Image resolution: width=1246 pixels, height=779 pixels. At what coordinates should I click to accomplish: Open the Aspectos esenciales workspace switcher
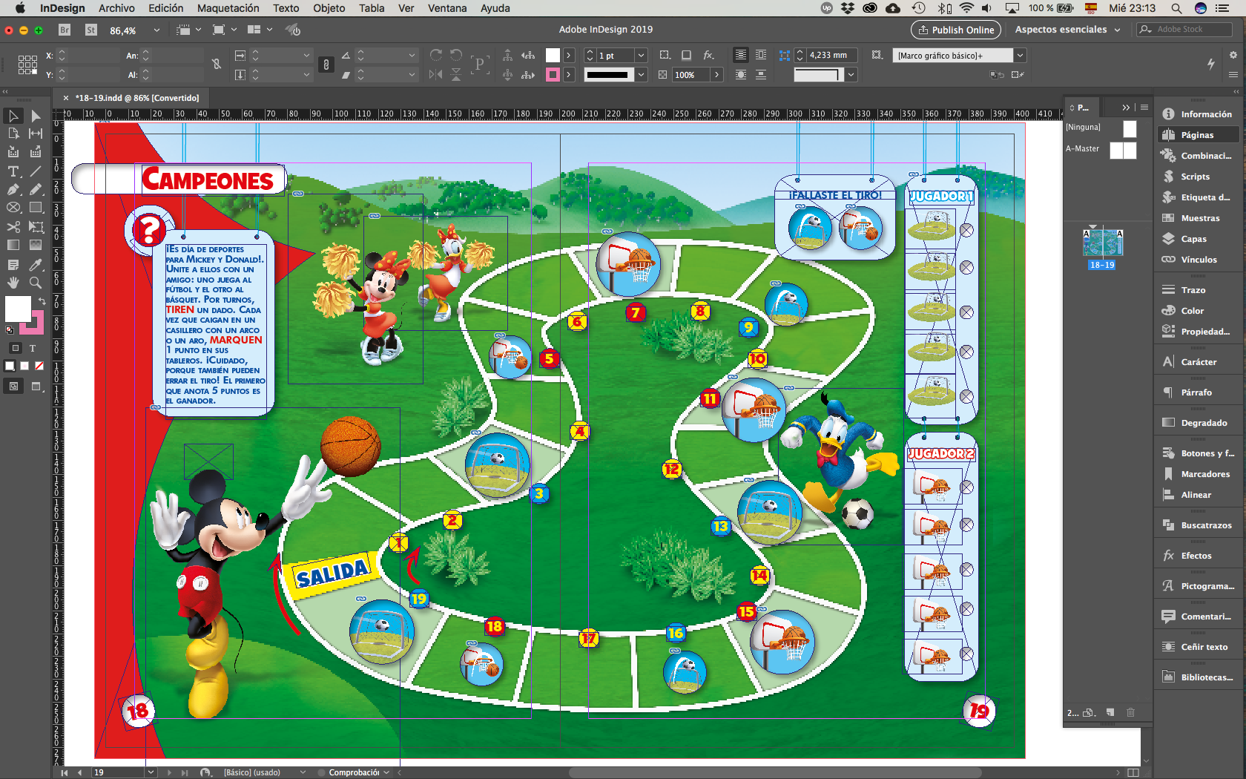point(1067,30)
